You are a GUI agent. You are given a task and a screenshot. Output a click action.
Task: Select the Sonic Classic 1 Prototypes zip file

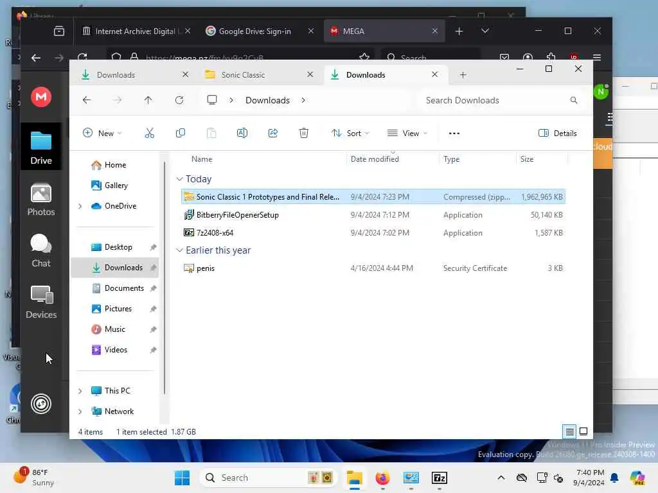click(373, 196)
